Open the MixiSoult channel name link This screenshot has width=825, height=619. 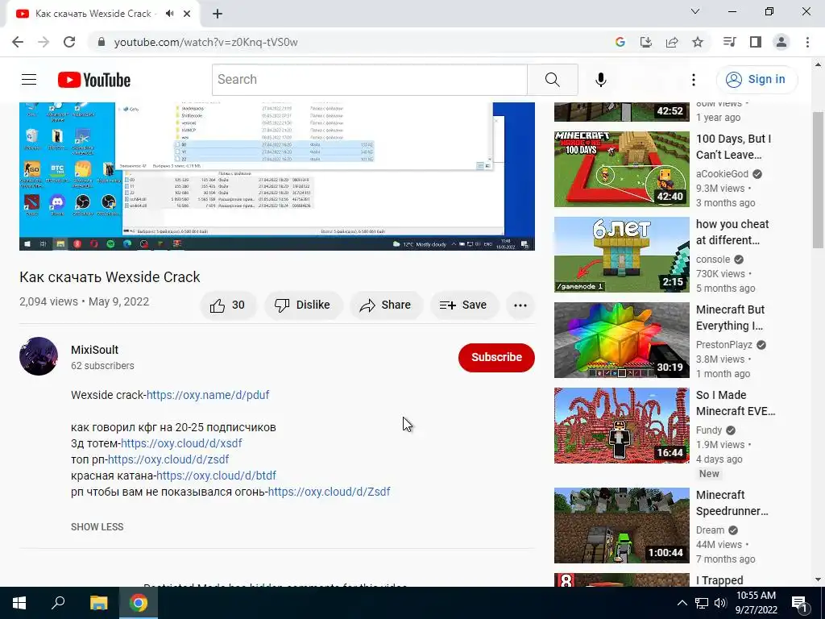pos(95,350)
